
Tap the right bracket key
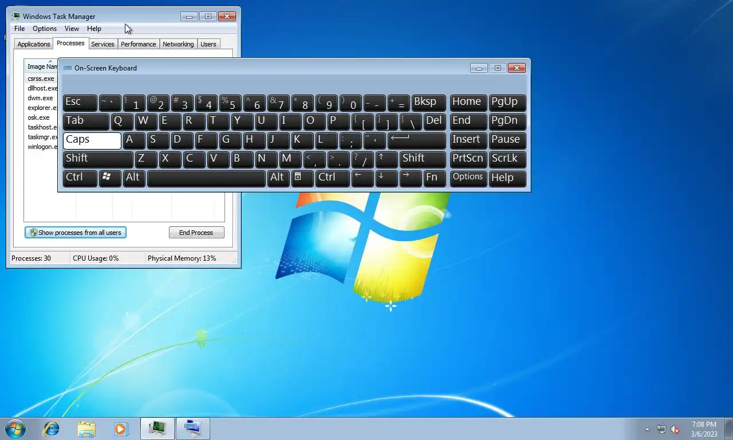[x=387, y=121]
